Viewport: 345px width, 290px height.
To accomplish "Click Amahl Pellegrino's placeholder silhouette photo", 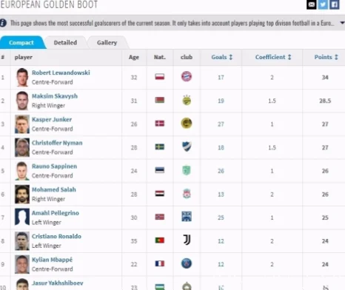I will (x=22, y=217).
